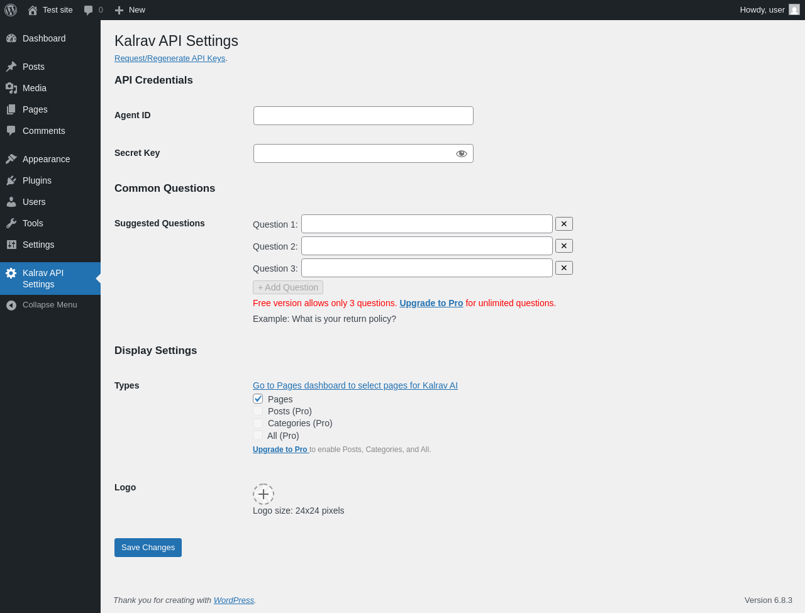805x613 pixels.
Task: Open the Howdy, user account menu
Action: click(769, 10)
